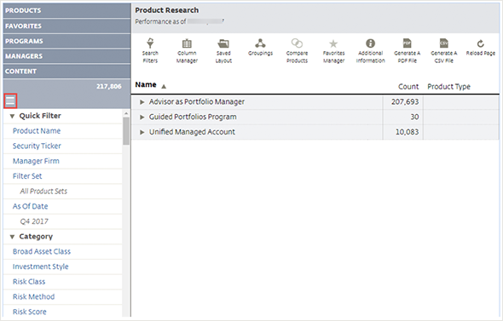Click the 217,806 total count
This screenshot has width=503, height=321.
pyautogui.click(x=109, y=86)
